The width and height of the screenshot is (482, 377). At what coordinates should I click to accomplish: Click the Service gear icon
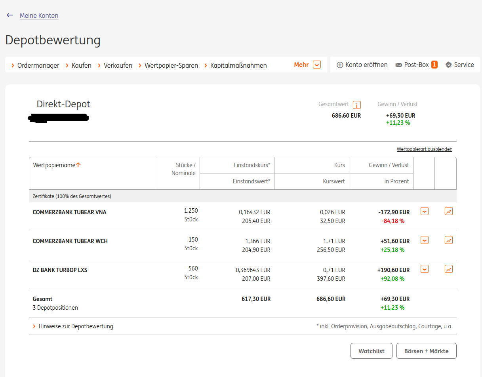pos(448,65)
